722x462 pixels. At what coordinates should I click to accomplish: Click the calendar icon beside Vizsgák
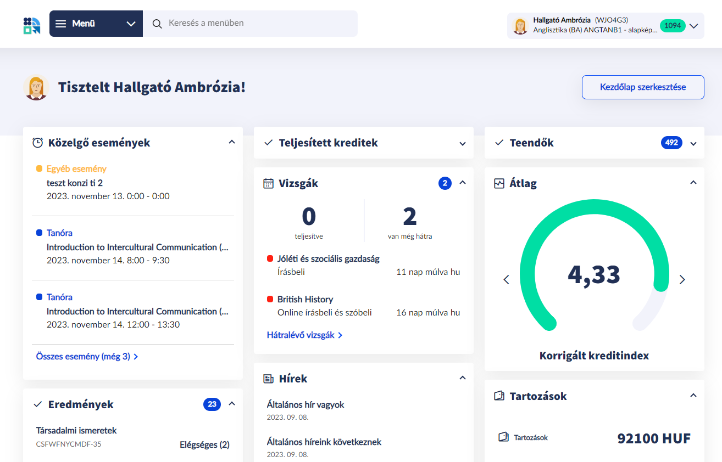point(268,183)
